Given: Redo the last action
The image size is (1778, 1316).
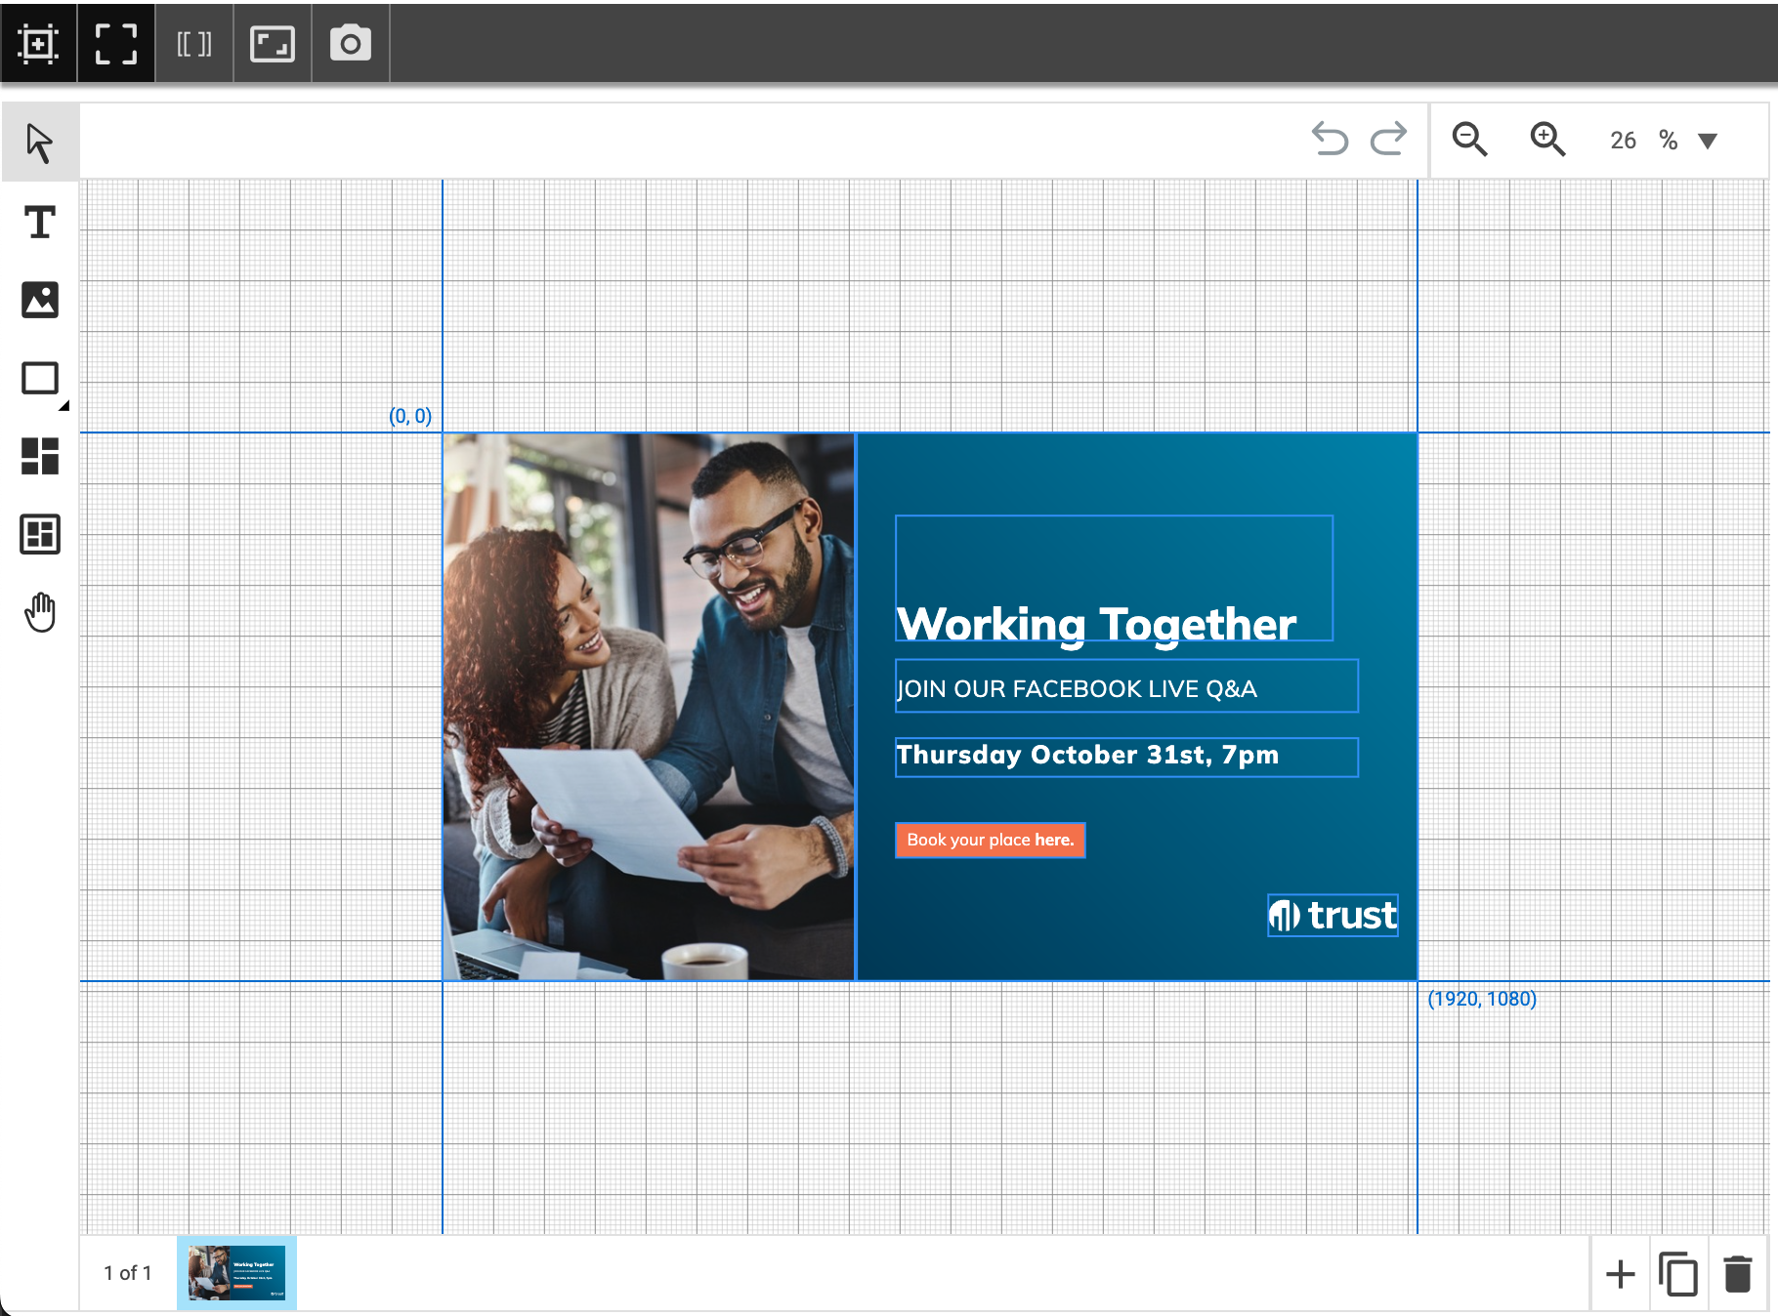Looking at the screenshot, I should coord(1388,140).
